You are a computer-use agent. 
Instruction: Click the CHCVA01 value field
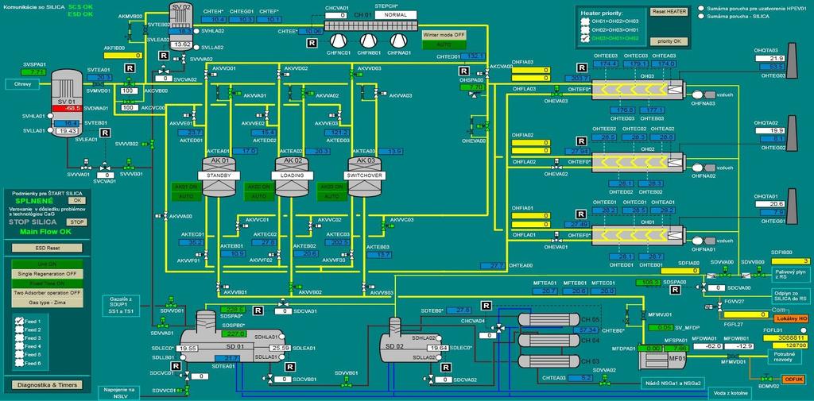pos(336,16)
